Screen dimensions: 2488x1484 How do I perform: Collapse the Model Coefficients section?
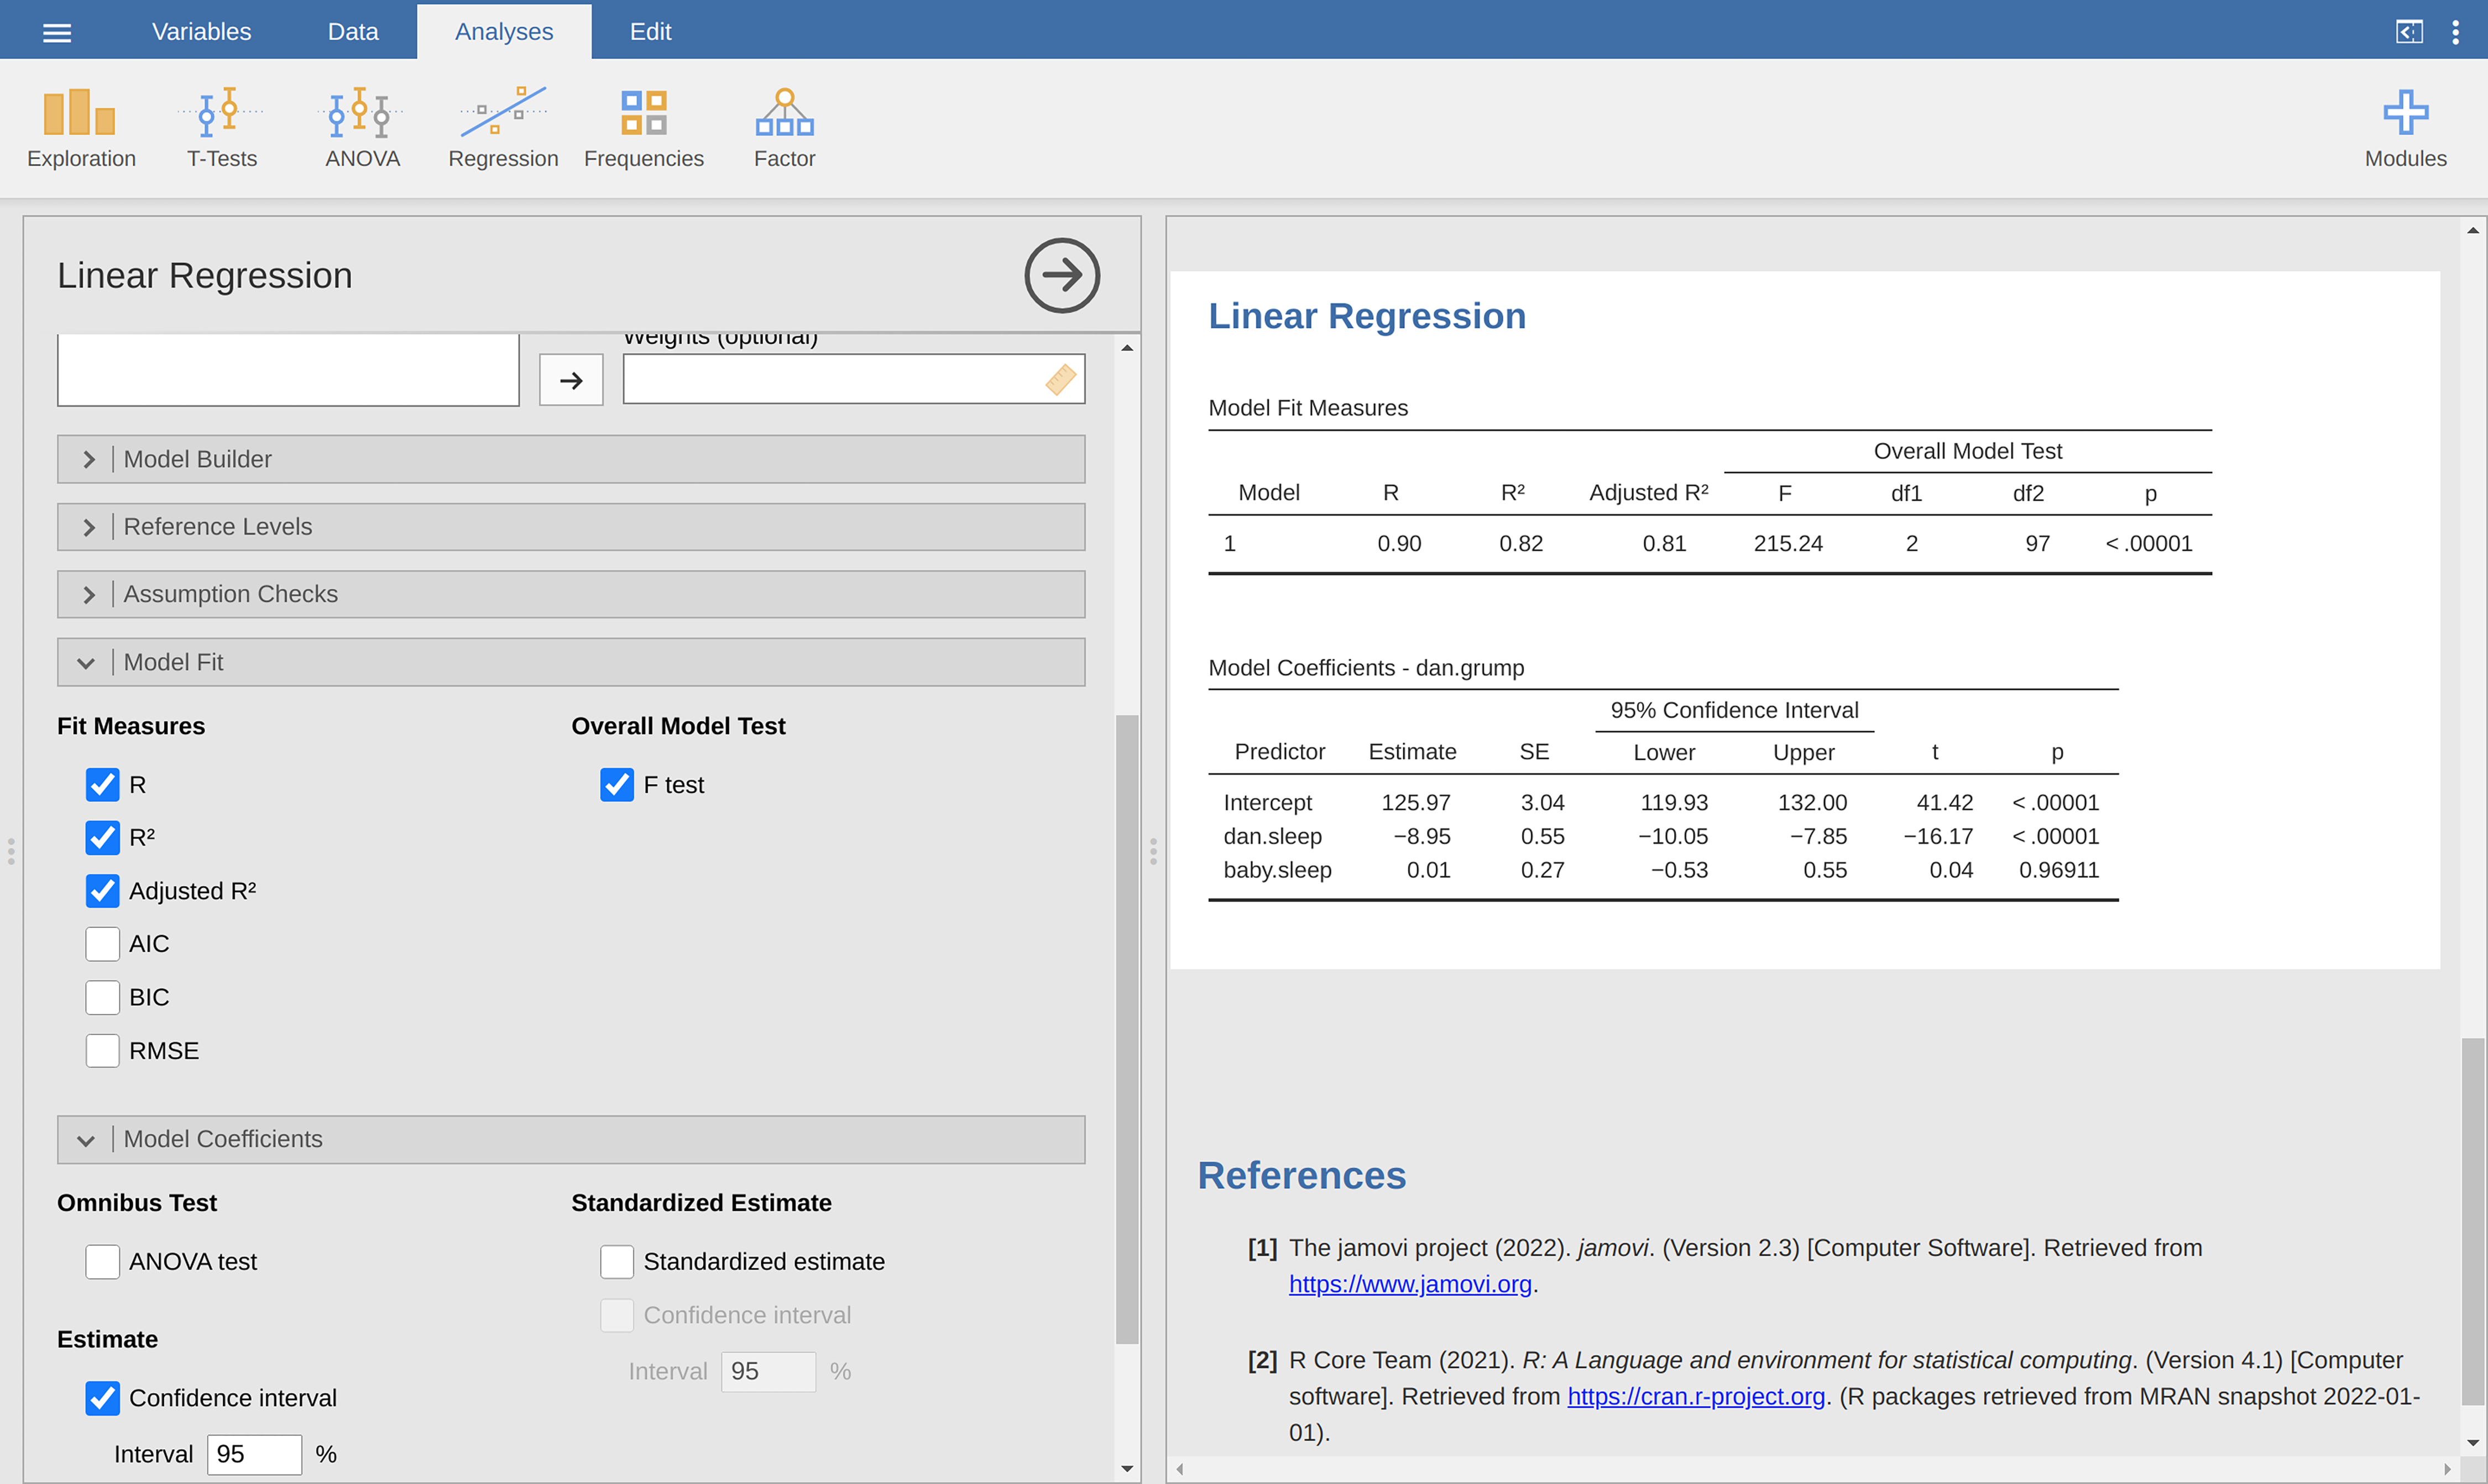click(571, 1139)
